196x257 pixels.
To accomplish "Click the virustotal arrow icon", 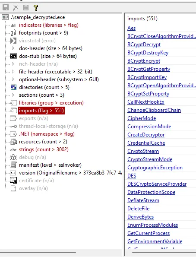I will pyautogui.click(x=13, y=41).
